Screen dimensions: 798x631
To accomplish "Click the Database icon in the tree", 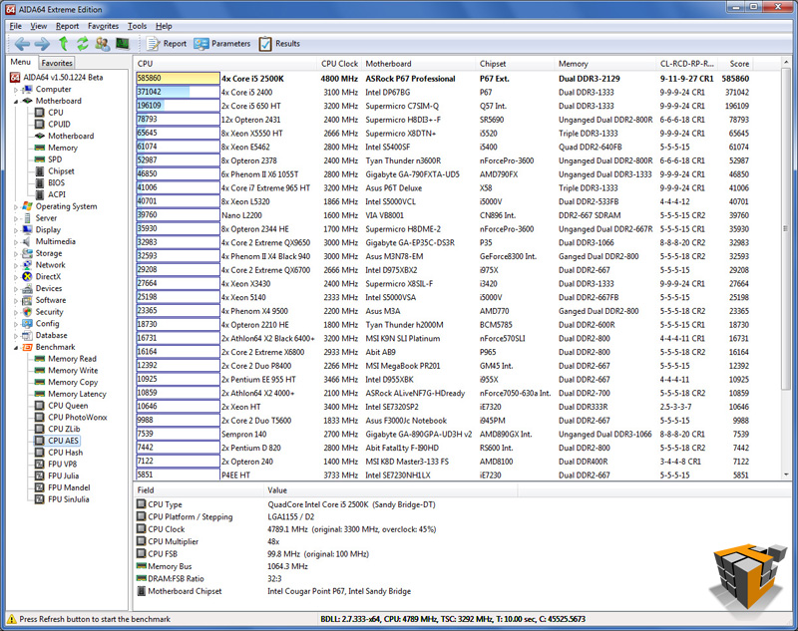I will click(x=28, y=335).
